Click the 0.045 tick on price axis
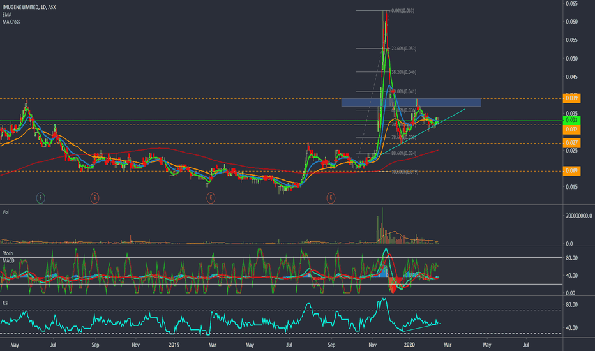Image resolution: width=595 pixels, height=351 pixels. tap(571, 77)
